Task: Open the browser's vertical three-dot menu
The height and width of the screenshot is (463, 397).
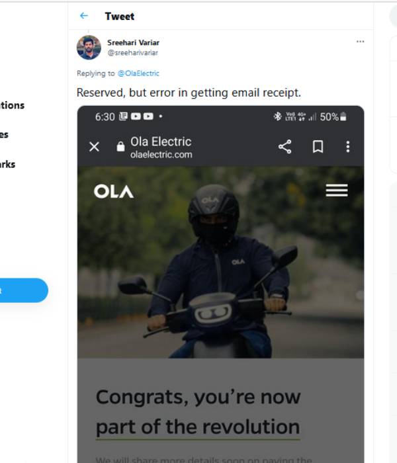Action: pyautogui.click(x=348, y=147)
